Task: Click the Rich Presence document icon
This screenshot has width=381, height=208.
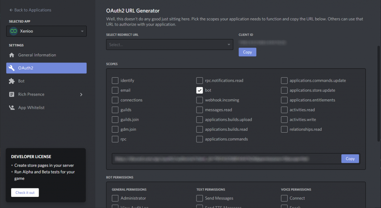Action: (x=12, y=94)
